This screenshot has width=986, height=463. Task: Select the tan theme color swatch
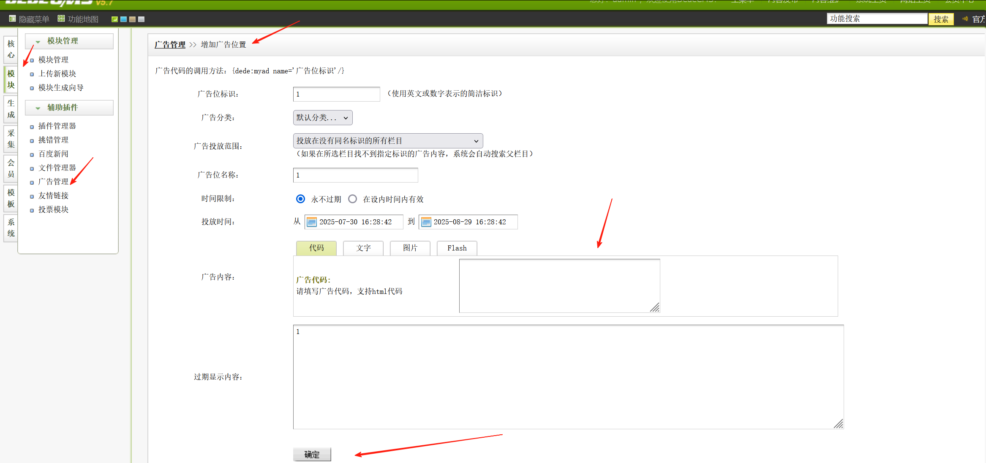(x=132, y=19)
